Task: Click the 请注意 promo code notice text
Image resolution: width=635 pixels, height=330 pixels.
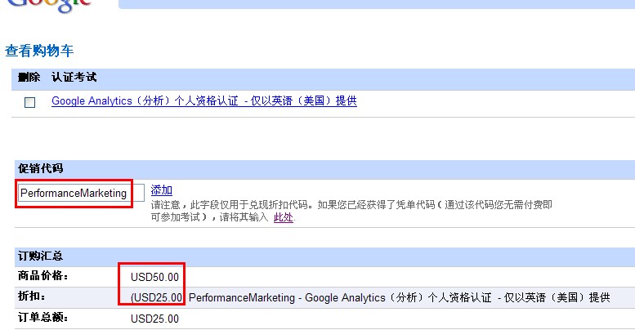Action: (x=351, y=211)
